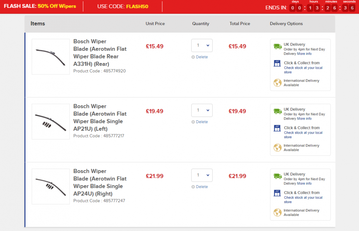Viewport: 359px width, 231px height.
Task: Click Product Code 485774920 text
Action: (99, 71)
